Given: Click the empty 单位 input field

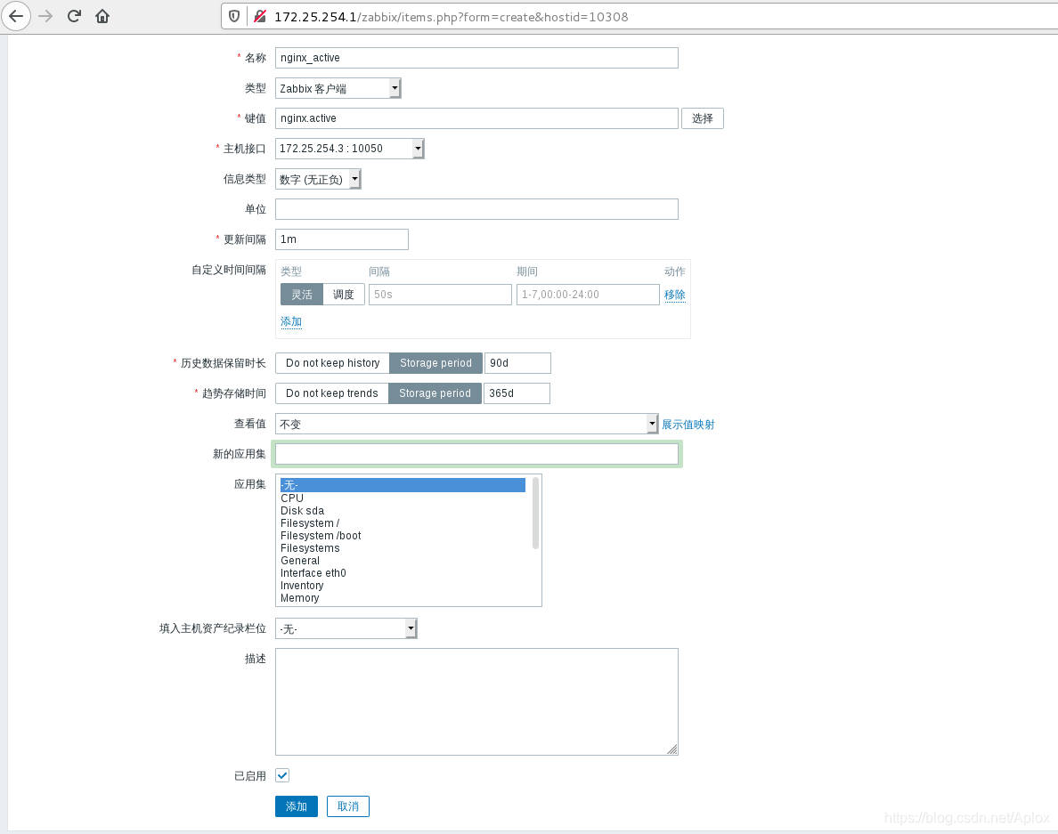Looking at the screenshot, I should 476,209.
